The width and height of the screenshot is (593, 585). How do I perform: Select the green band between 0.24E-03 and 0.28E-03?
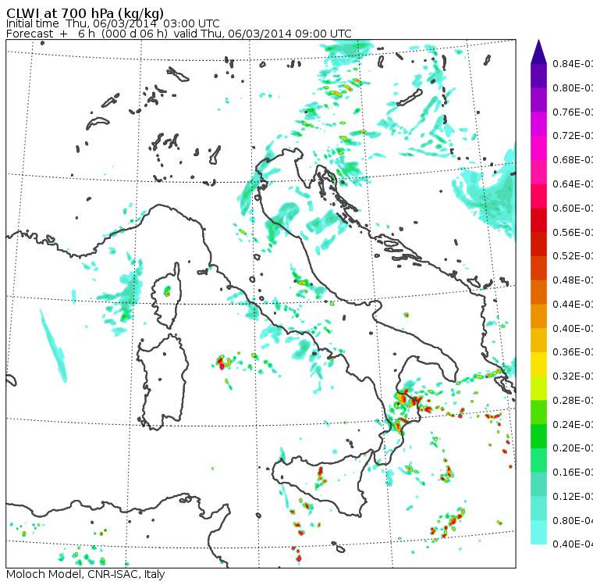point(538,412)
